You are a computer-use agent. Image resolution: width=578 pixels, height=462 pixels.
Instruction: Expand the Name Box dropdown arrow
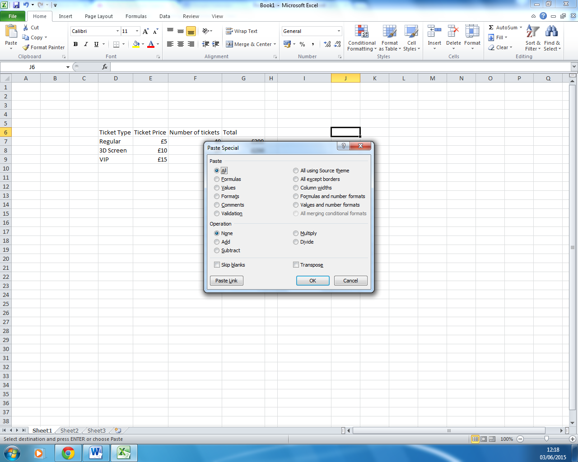tap(68, 67)
